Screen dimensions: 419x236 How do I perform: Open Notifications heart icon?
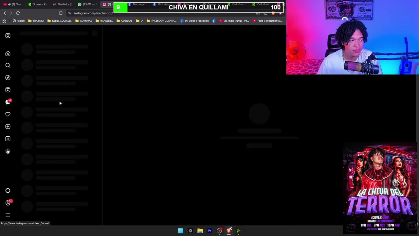click(8, 114)
